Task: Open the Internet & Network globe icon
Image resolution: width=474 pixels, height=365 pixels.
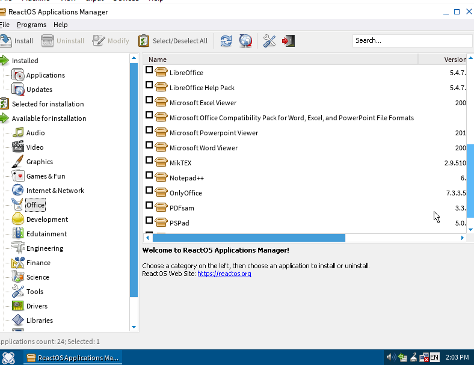Action: [18, 191]
